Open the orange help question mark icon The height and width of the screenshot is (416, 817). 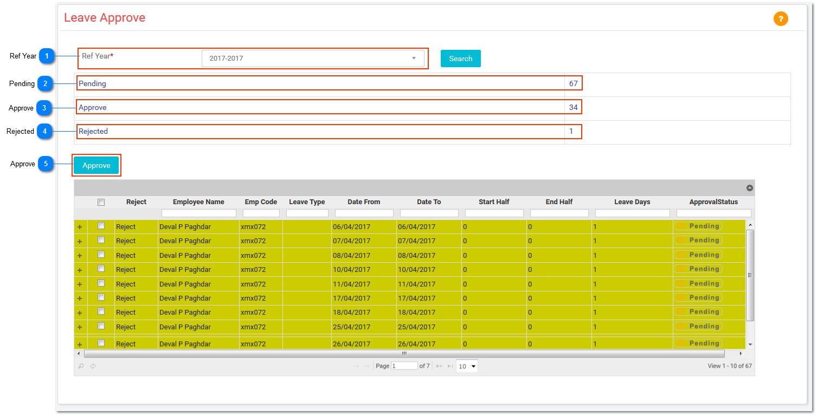click(781, 19)
